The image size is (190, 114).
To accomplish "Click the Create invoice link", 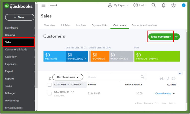I will point(163,93).
